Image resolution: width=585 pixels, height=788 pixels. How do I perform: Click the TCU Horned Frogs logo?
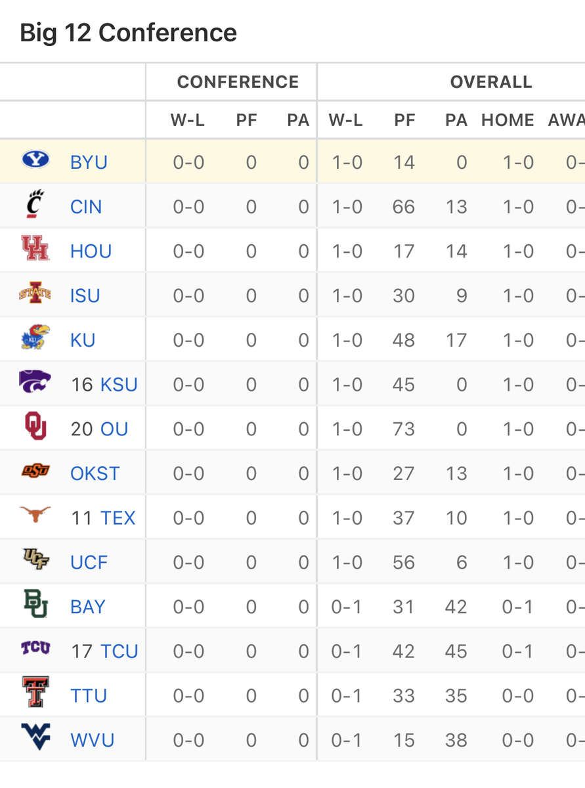coord(36,650)
